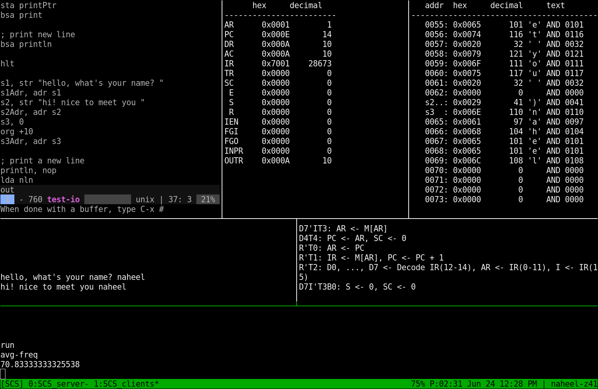Click output line 'hello, what's your name? naheel'
Image resolution: width=598 pixels, height=389 pixels.
73,277
